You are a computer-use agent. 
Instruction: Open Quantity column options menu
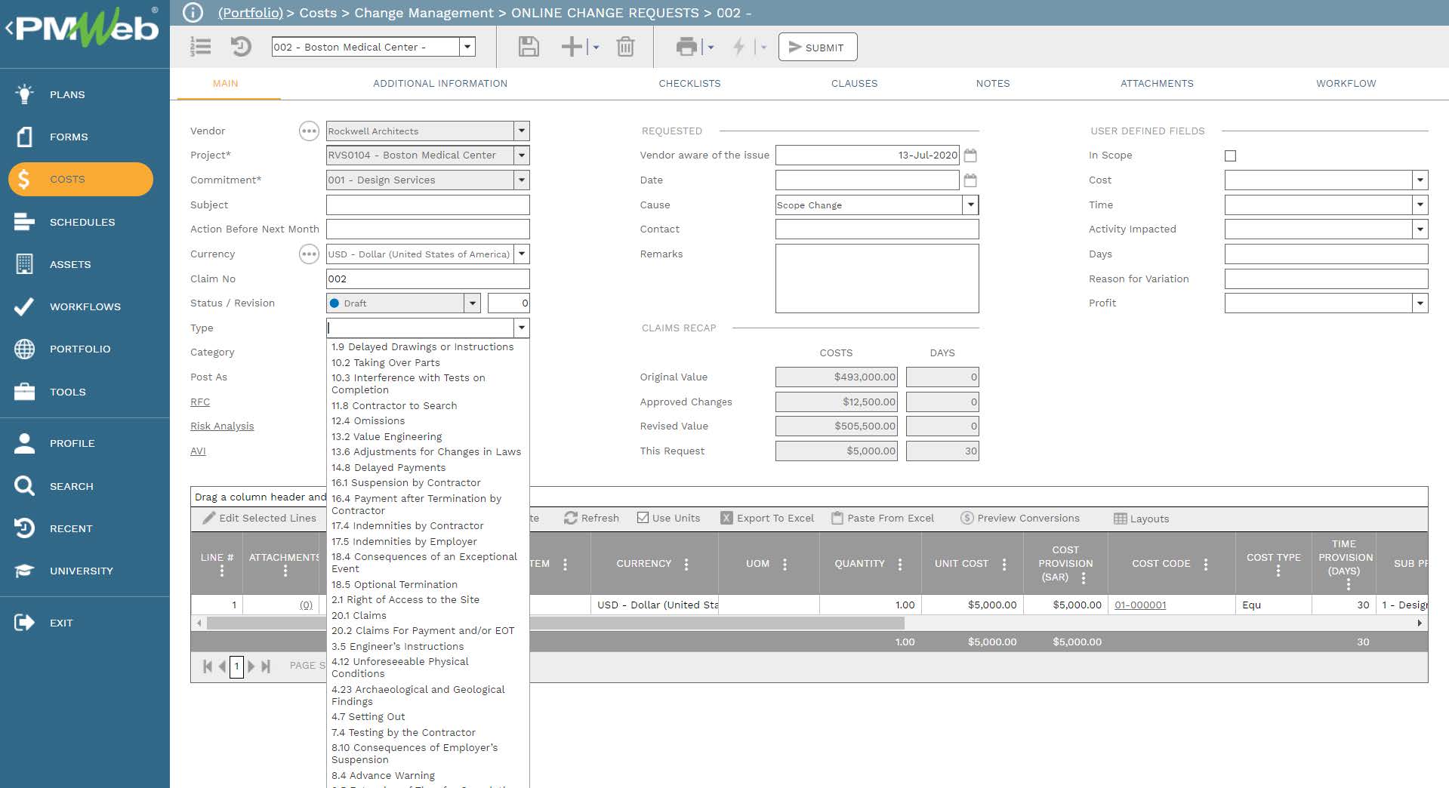(900, 565)
